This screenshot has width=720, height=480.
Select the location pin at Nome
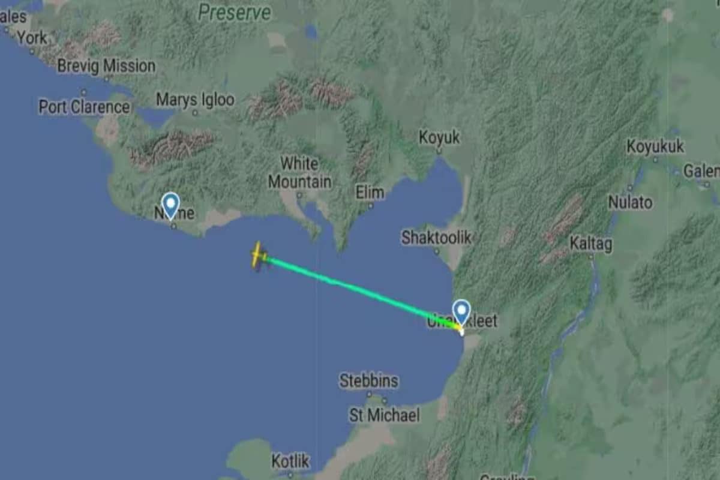tap(170, 205)
